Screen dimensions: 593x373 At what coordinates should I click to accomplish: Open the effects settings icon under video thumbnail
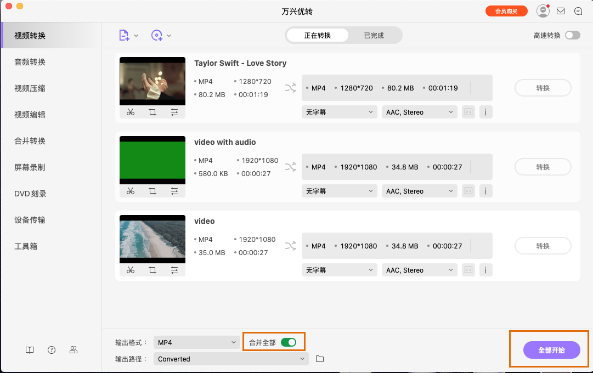point(174,270)
